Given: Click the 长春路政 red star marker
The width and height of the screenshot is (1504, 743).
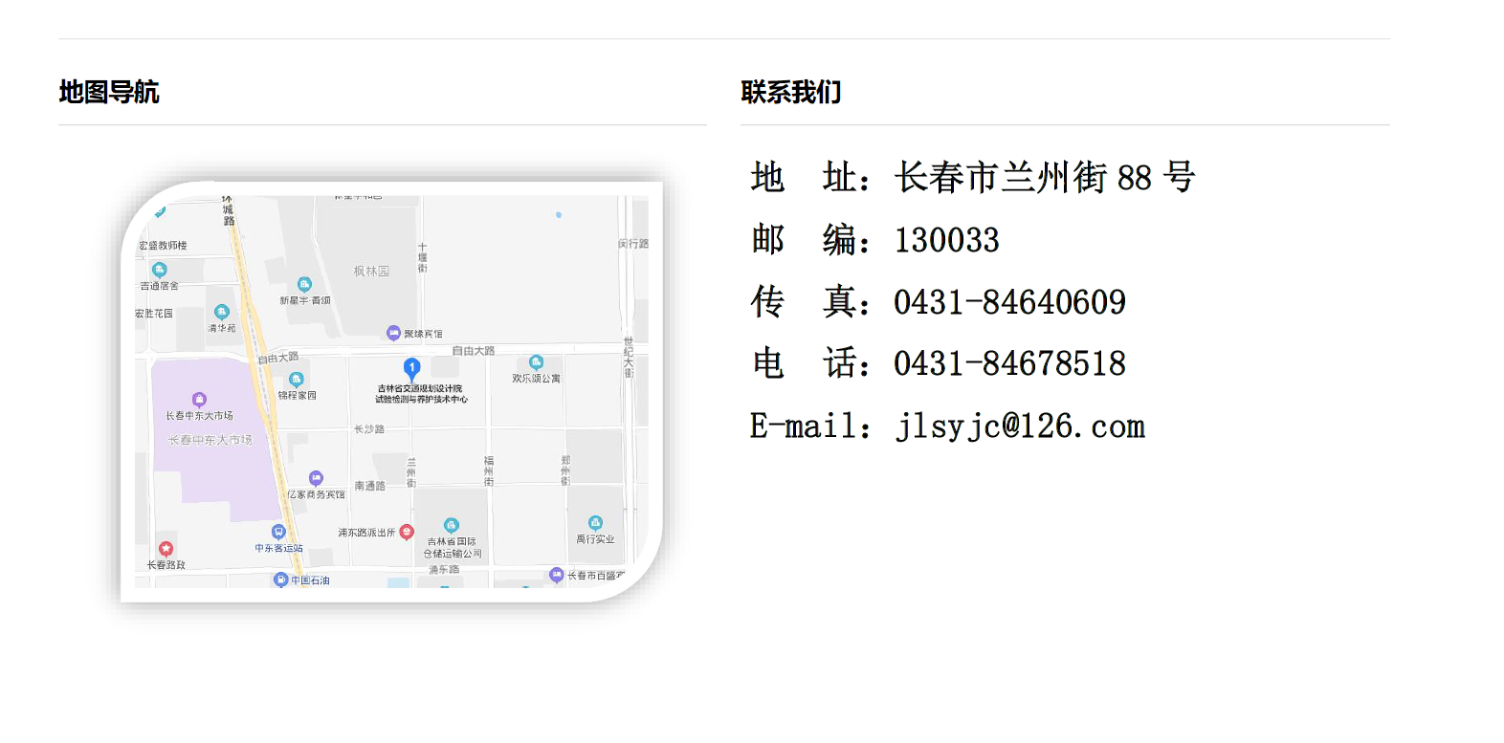Looking at the screenshot, I should click(166, 549).
